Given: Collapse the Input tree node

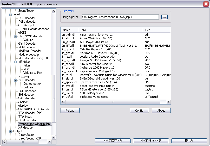Looking at the screenshot, I should click(11, 14).
